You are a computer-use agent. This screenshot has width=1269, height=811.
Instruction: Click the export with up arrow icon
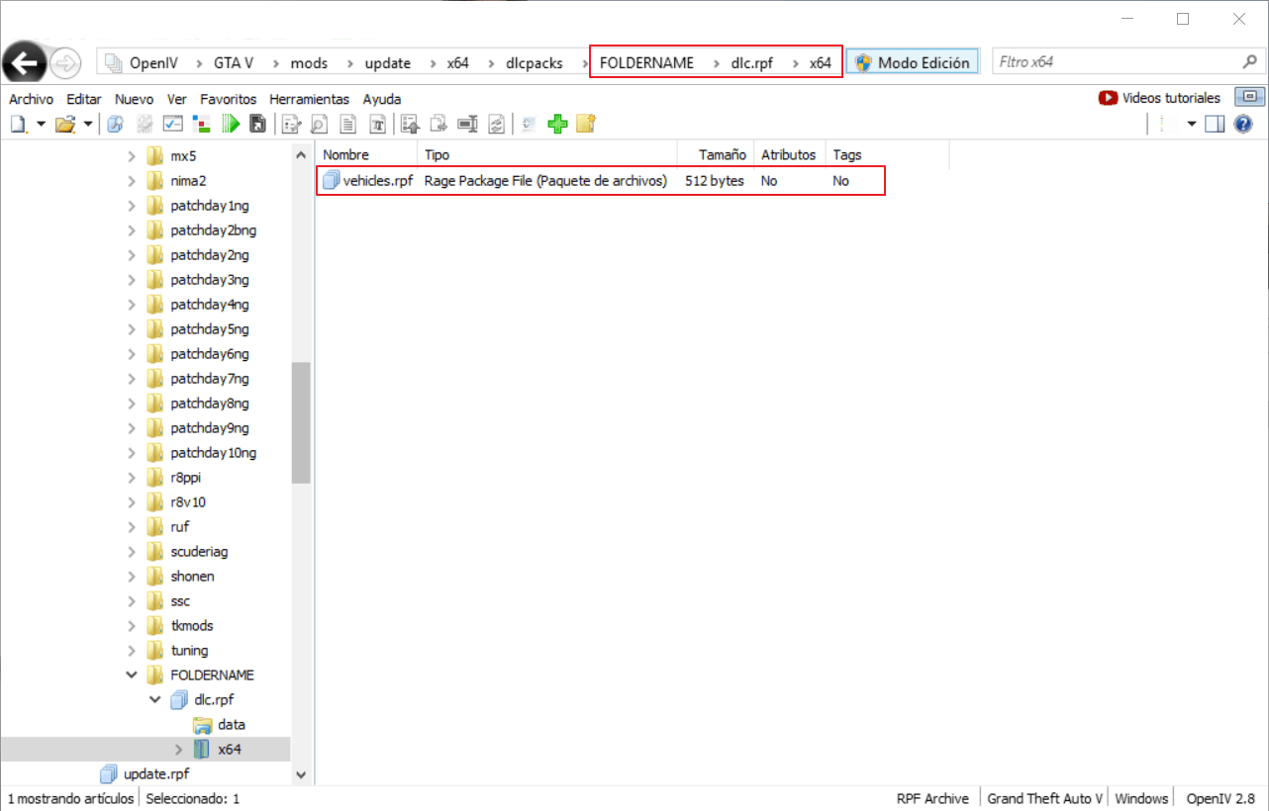click(x=411, y=124)
